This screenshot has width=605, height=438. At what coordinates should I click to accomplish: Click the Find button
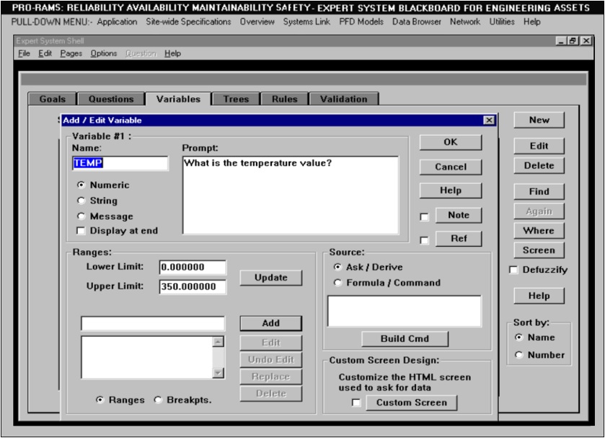coord(539,191)
